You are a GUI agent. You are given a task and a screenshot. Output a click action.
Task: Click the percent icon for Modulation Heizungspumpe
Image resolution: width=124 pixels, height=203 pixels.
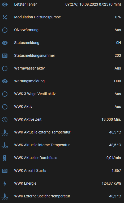[5, 17]
